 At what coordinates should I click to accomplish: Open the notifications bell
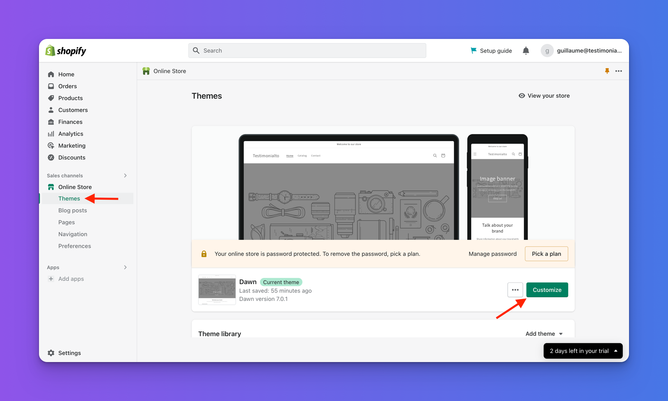click(x=526, y=50)
